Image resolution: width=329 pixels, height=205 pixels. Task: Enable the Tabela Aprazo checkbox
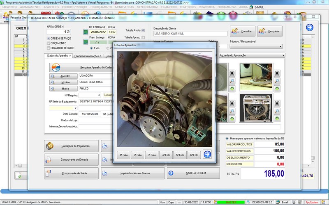(143, 37)
